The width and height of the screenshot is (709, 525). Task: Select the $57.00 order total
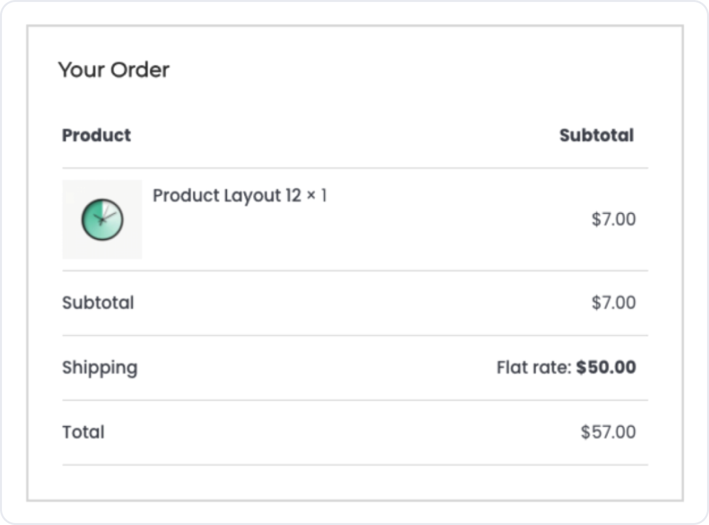click(x=608, y=432)
